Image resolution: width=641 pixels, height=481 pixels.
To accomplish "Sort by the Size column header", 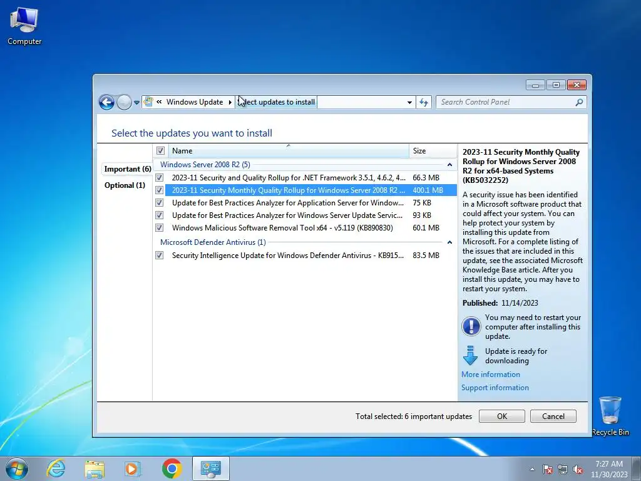I will 433,150.
